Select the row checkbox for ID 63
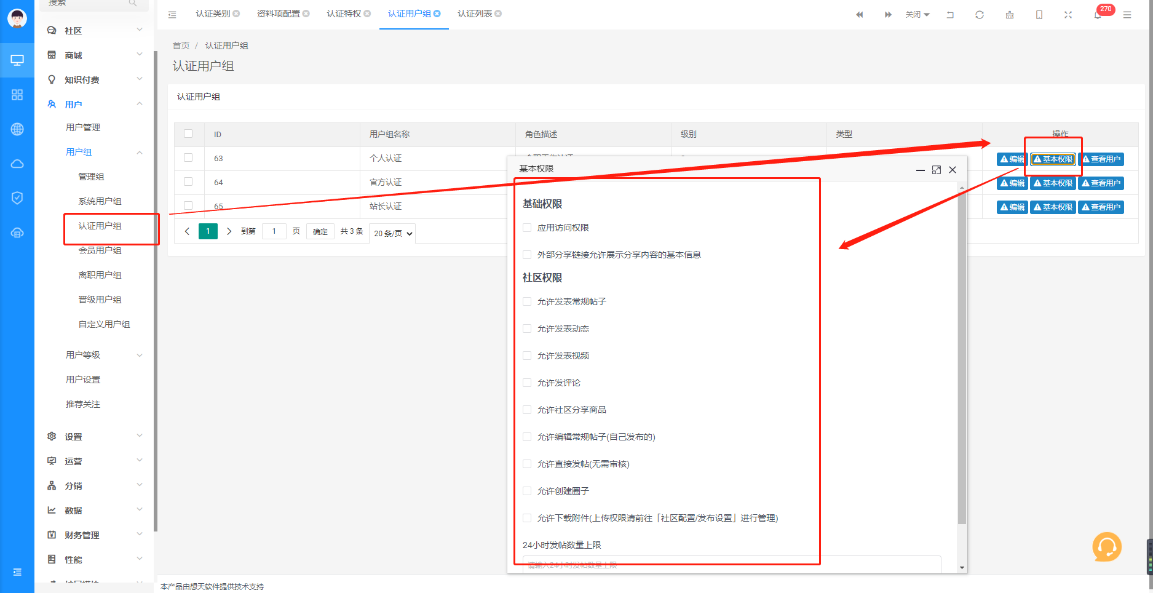This screenshot has height=593, width=1153. click(x=188, y=157)
